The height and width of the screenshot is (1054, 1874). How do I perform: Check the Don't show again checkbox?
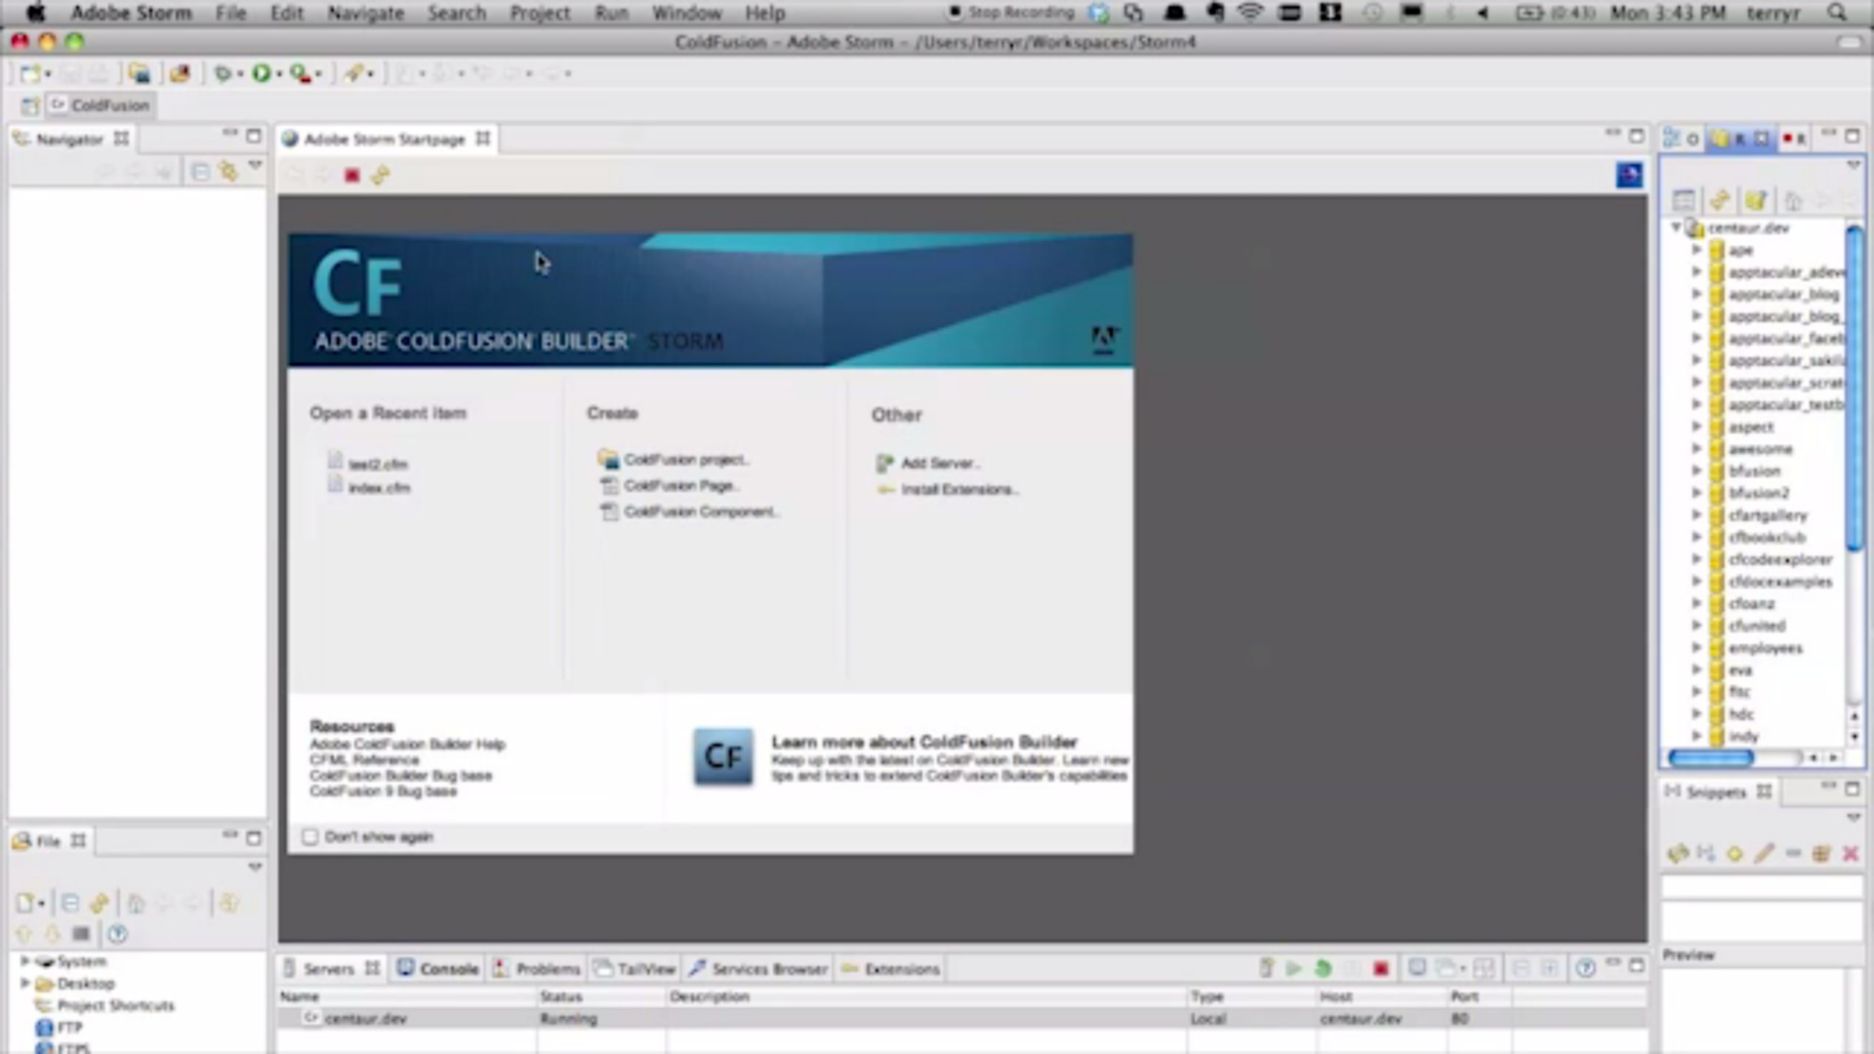309,836
